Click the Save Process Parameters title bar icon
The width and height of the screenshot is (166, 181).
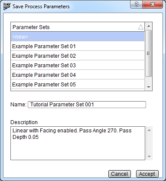click(7, 7)
